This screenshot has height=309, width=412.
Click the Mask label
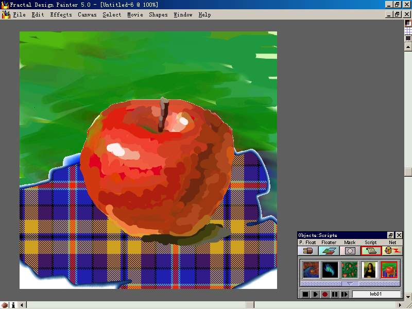tap(350, 242)
